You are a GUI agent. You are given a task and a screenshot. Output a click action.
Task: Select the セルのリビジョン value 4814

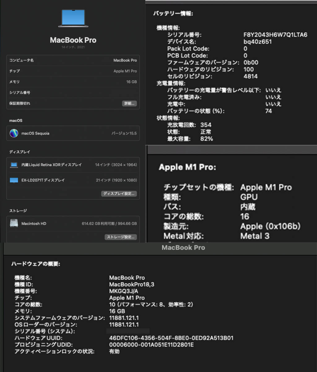click(x=250, y=76)
